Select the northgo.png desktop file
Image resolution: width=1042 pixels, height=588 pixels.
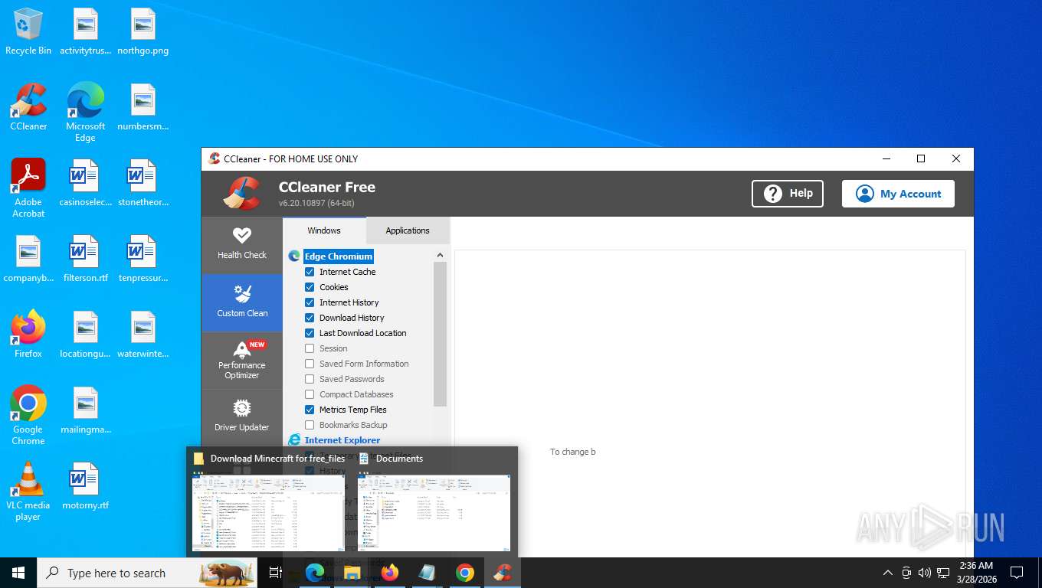tap(143, 32)
